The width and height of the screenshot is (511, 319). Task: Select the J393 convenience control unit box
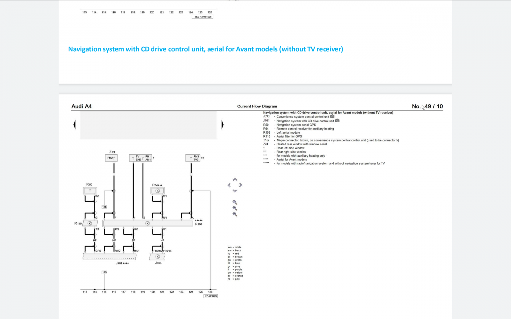click(x=157, y=256)
